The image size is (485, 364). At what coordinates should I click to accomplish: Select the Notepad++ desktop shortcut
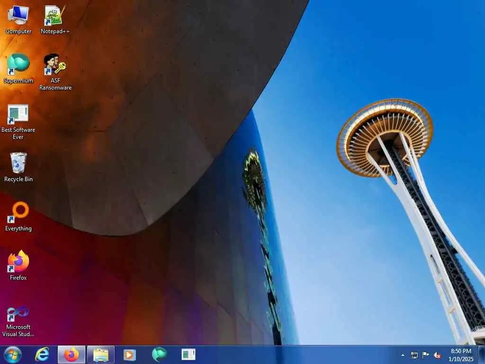pos(55,19)
